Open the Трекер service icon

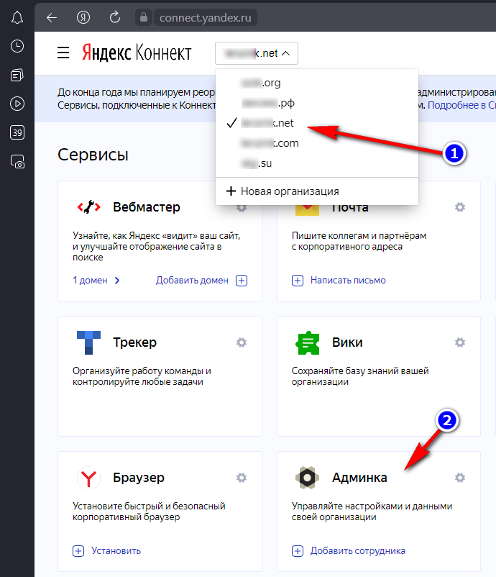click(88, 342)
